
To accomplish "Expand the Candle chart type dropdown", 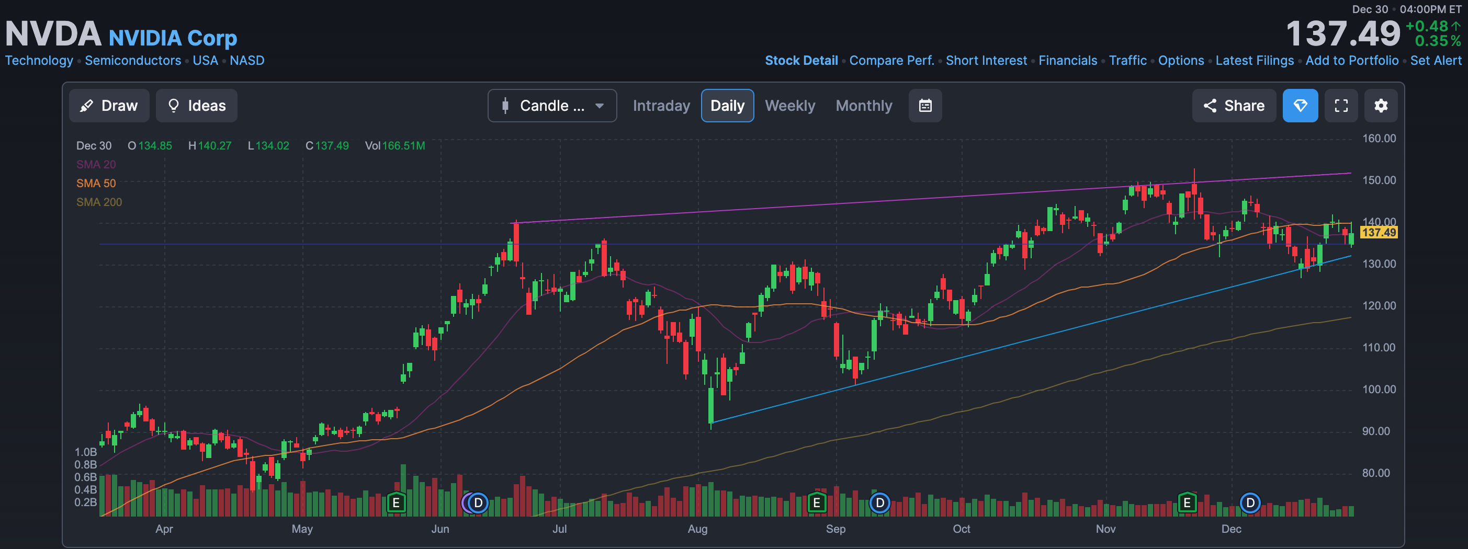I will (551, 106).
